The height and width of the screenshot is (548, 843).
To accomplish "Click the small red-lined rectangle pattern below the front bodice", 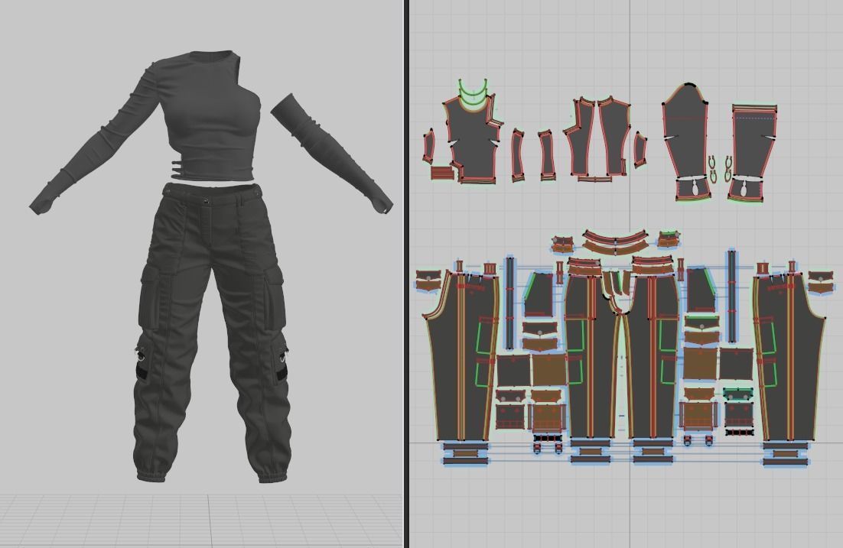I will (x=442, y=173).
